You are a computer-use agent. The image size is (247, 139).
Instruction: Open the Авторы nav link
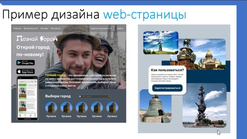tap(44, 28)
